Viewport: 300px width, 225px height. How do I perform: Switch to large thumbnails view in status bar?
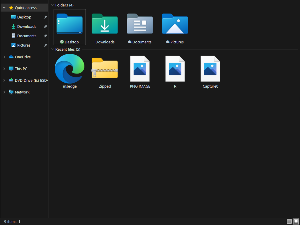pos(296,221)
